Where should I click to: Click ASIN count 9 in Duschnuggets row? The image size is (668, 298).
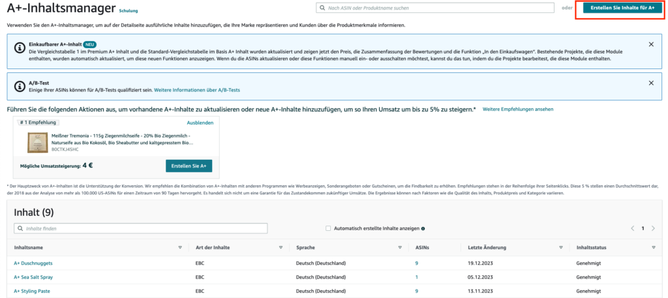click(x=417, y=263)
